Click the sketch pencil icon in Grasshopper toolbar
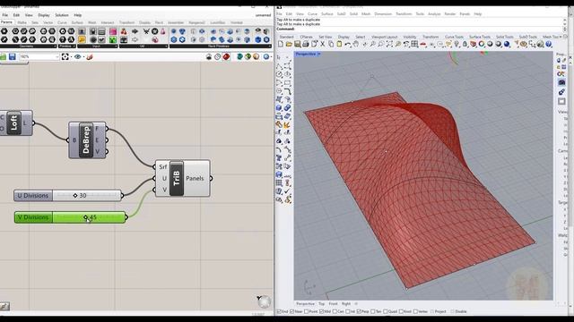Screen dimensions: 574x322 click(x=90, y=56)
